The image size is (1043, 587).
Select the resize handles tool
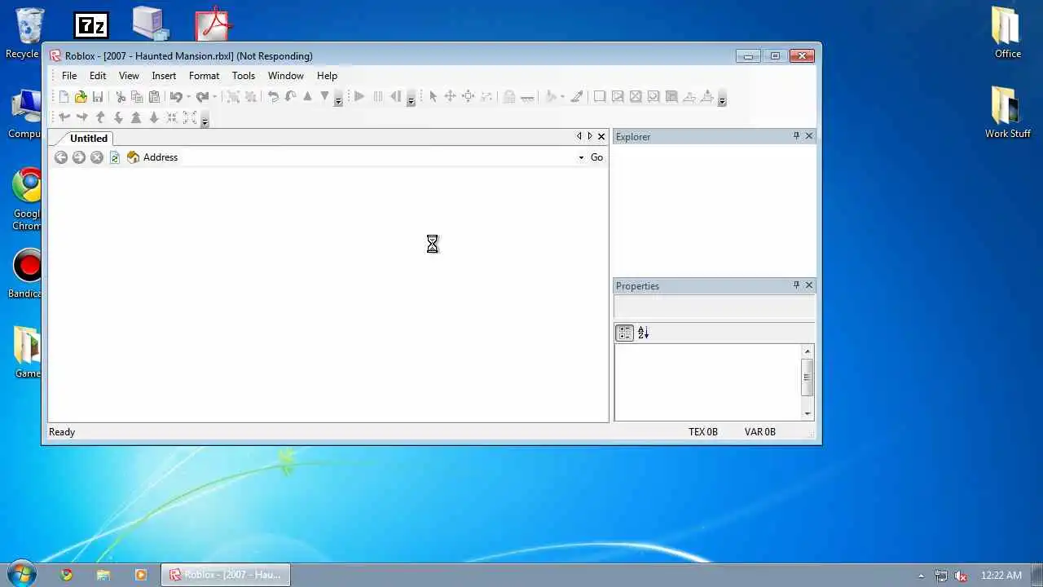pos(468,96)
